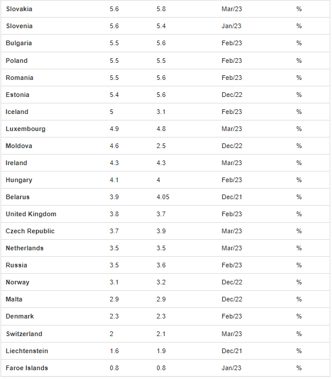This screenshot has width=332, height=379.
Task: Open the Estonia link
Action: pyautogui.click(x=18, y=95)
